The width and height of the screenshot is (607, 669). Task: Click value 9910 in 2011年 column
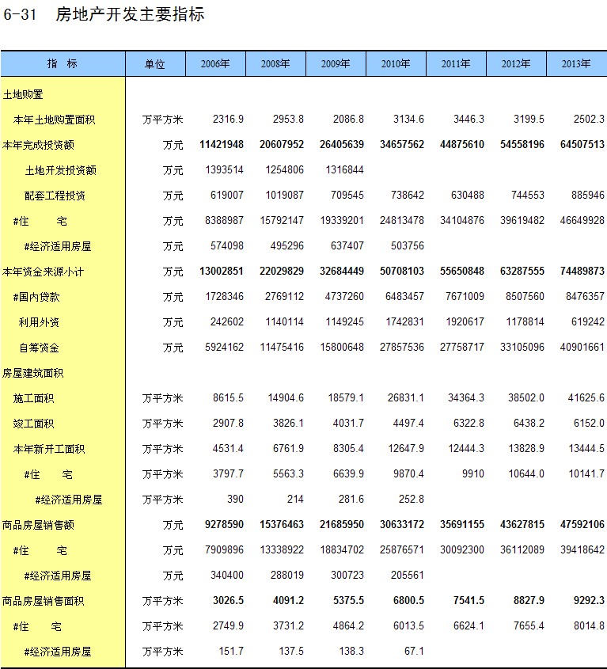[x=473, y=474]
